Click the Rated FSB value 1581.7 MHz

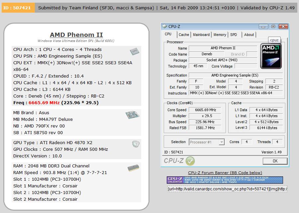(205, 128)
